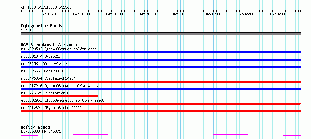Open the nsv832666 (Wong2007) variant label
This screenshot has width=311, height=139.
(x=42, y=71)
